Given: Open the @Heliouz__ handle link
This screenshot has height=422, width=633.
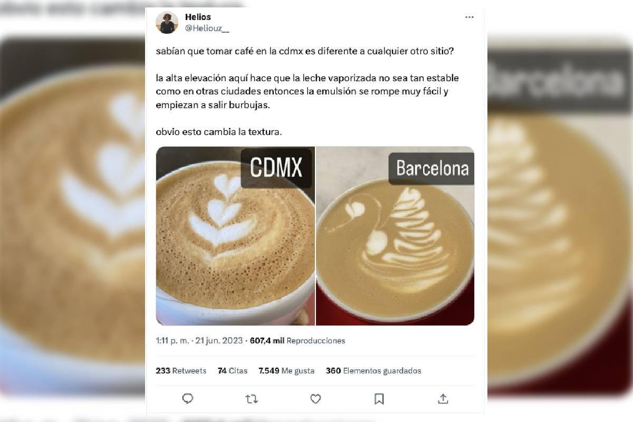Looking at the screenshot, I should [x=207, y=27].
